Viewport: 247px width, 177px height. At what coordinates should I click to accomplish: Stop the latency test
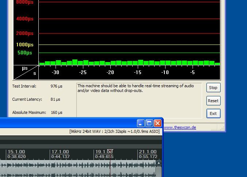point(213,88)
